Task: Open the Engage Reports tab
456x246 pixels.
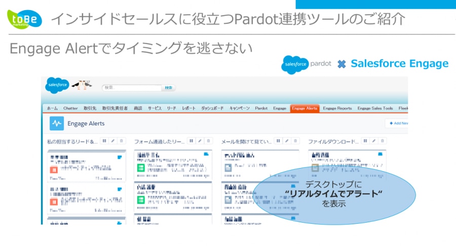Action: pos(337,108)
